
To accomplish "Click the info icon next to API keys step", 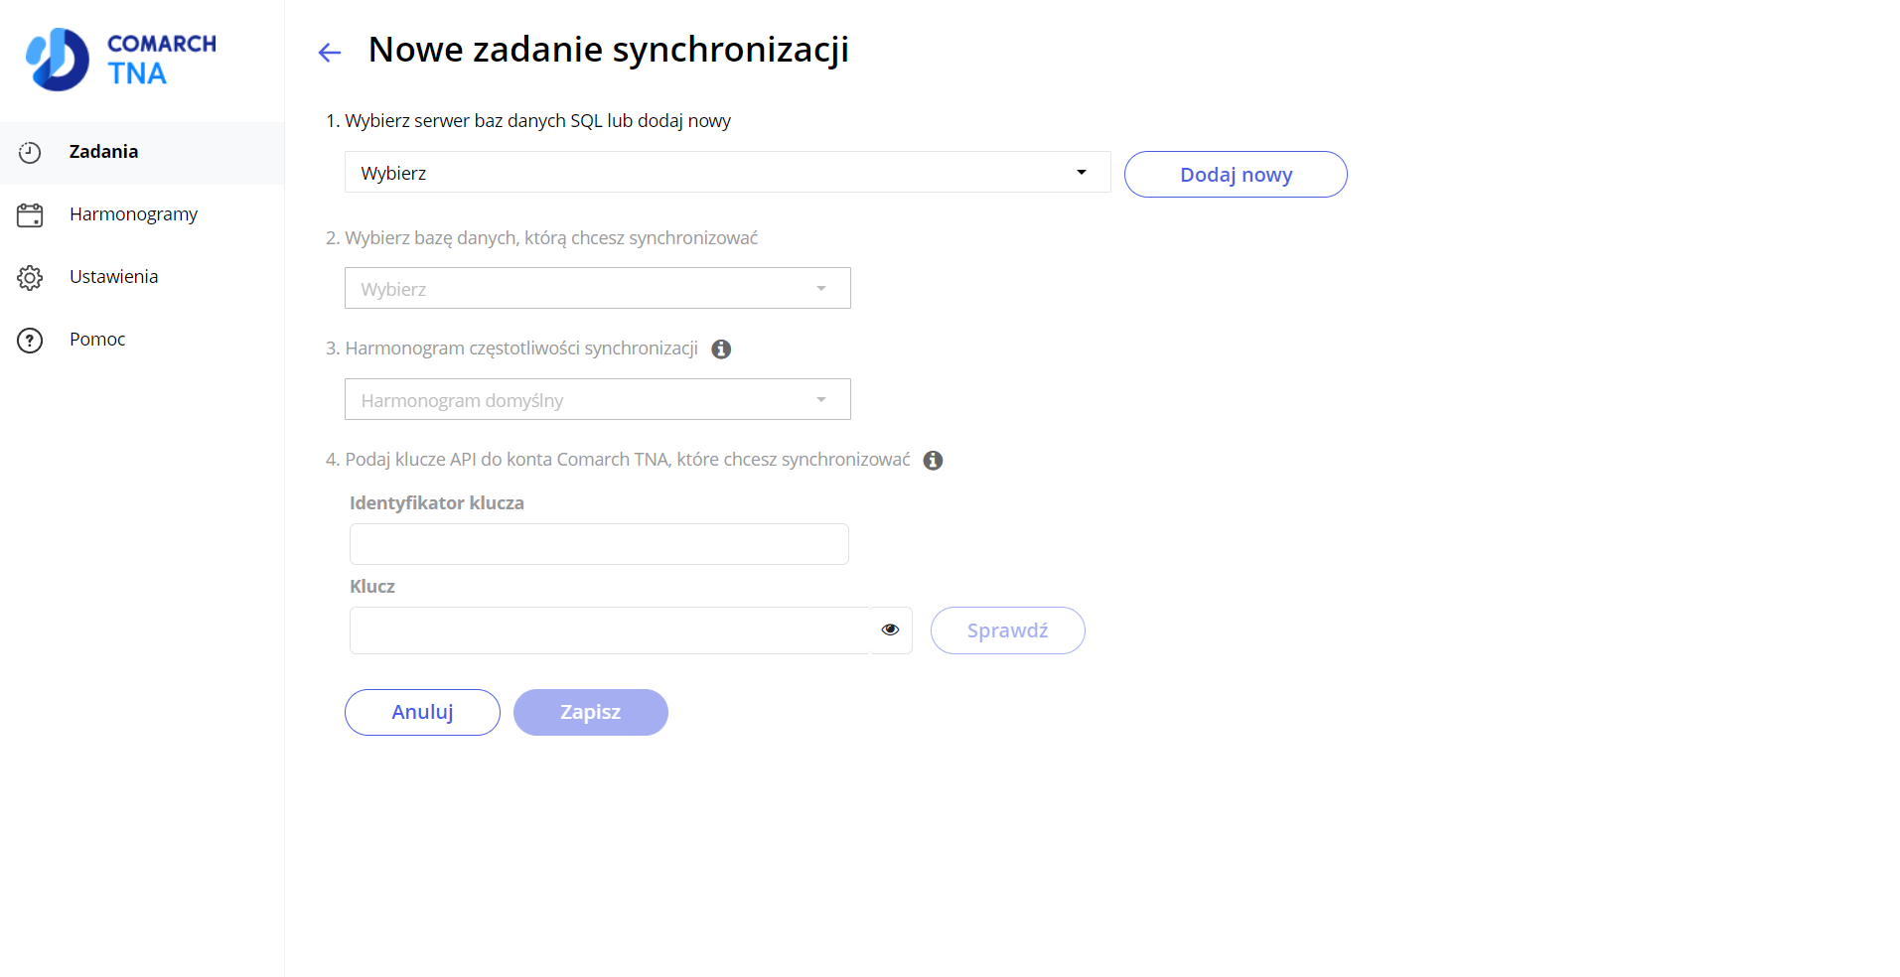I will point(932,460).
